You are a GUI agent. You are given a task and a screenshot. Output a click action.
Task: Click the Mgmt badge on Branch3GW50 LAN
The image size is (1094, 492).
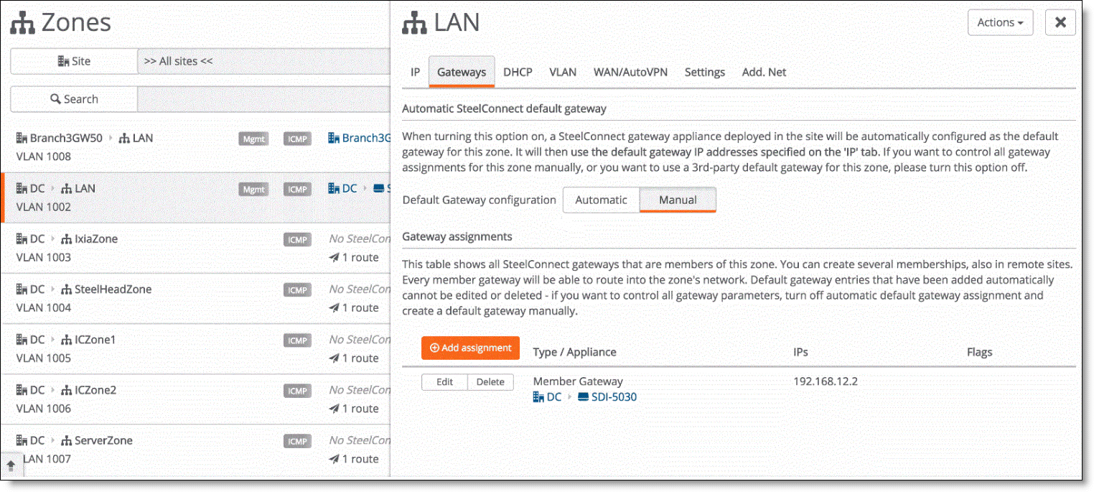tap(253, 139)
